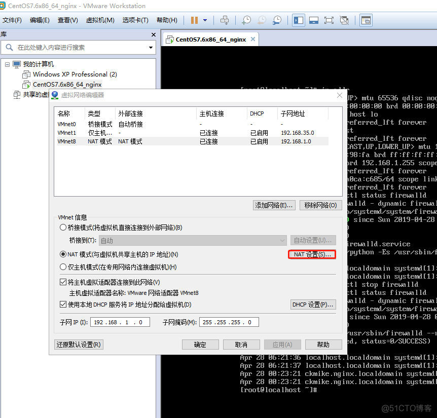
Task: Open the snapshot manager icon
Action: point(277,20)
